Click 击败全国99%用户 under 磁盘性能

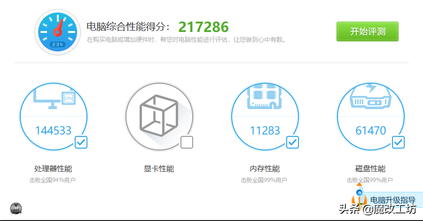[x=369, y=180]
